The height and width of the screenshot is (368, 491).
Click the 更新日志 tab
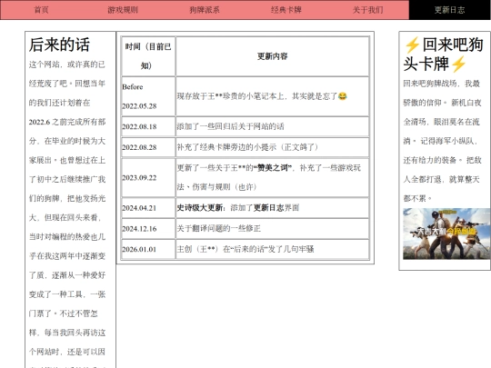[x=450, y=10]
